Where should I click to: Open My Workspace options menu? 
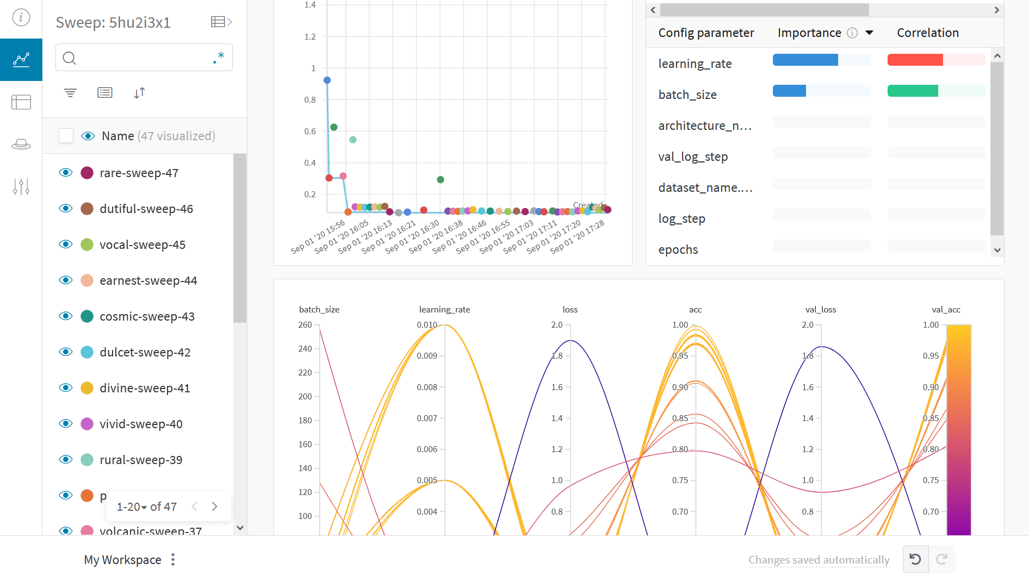point(173,560)
